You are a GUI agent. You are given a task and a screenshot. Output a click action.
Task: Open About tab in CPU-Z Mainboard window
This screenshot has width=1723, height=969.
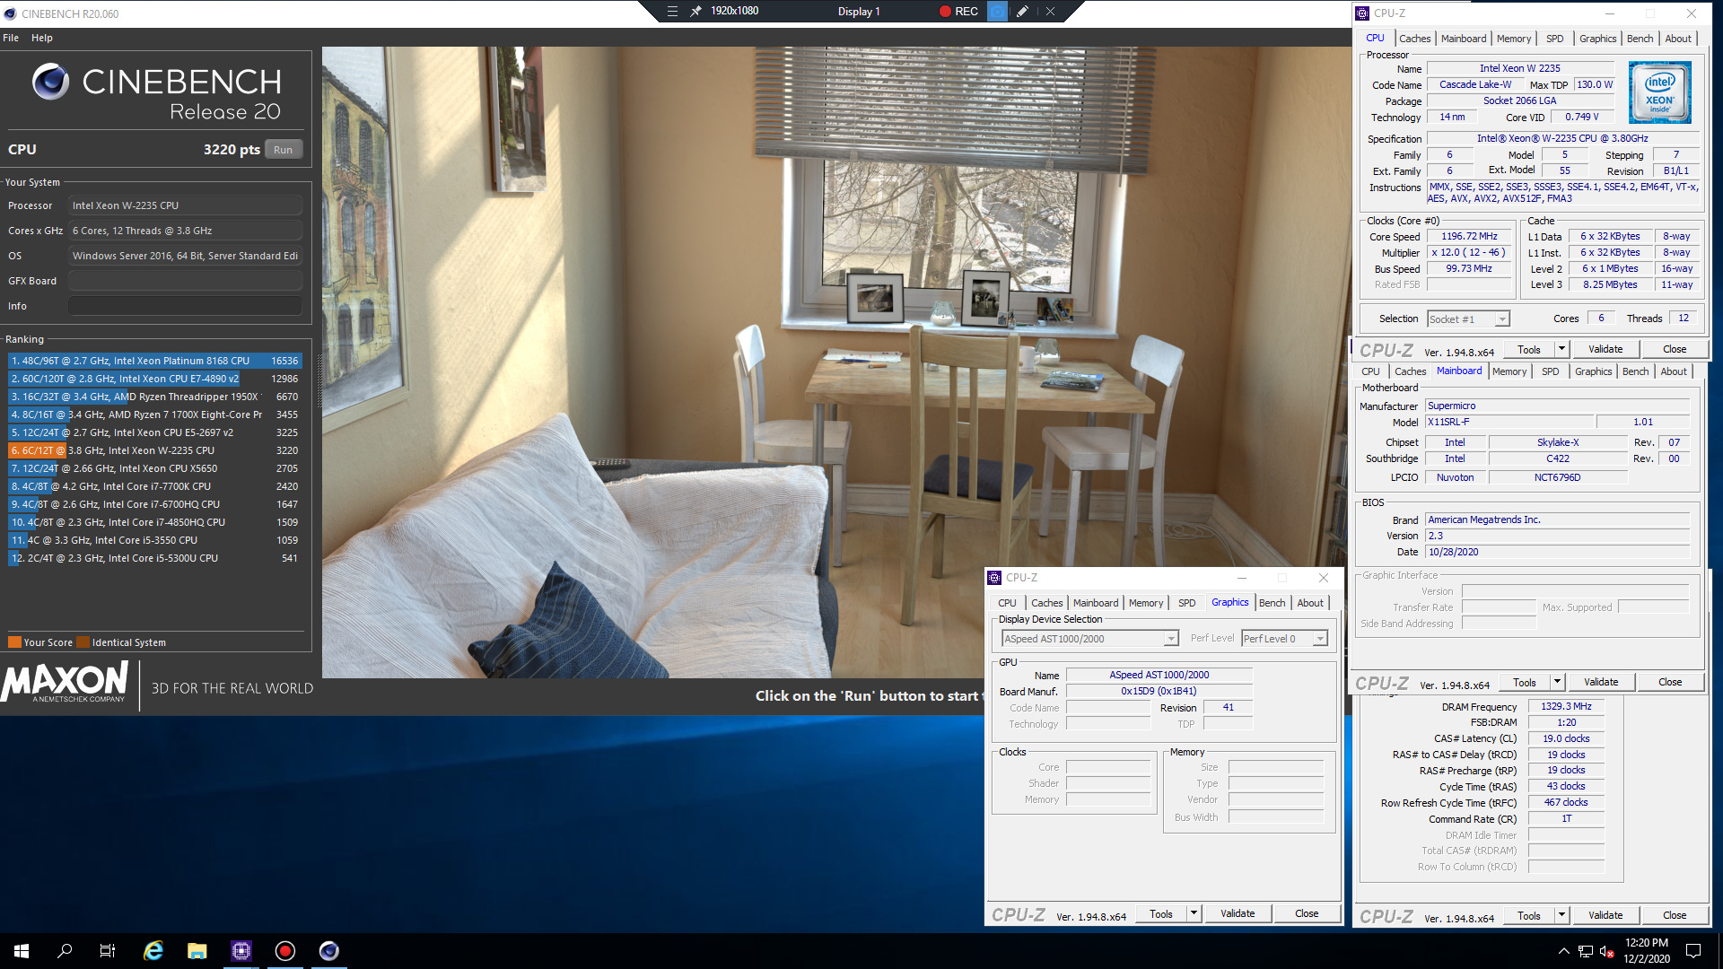coord(1673,371)
